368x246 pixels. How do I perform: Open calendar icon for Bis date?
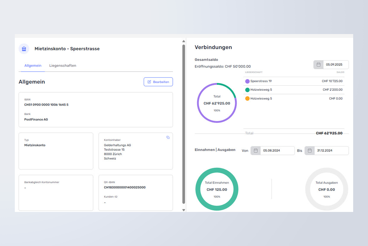310,151
